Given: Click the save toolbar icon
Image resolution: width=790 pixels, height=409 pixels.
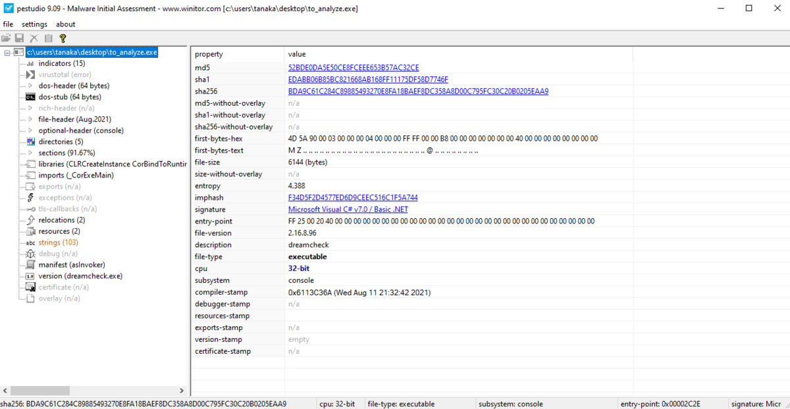Looking at the screenshot, I should [20, 37].
